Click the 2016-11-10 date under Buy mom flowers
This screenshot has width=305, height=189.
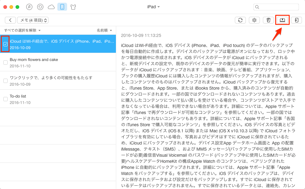tap(20, 66)
